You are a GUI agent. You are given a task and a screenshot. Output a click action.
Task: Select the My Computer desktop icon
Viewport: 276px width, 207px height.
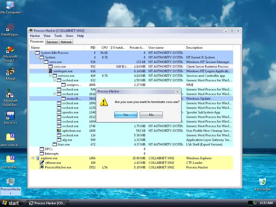coord(11,7)
